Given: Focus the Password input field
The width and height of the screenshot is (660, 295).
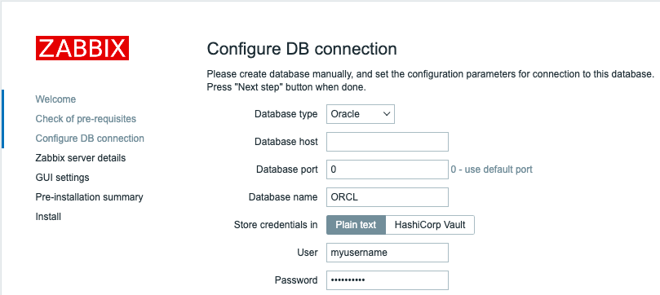Looking at the screenshot, I should 388,280.
